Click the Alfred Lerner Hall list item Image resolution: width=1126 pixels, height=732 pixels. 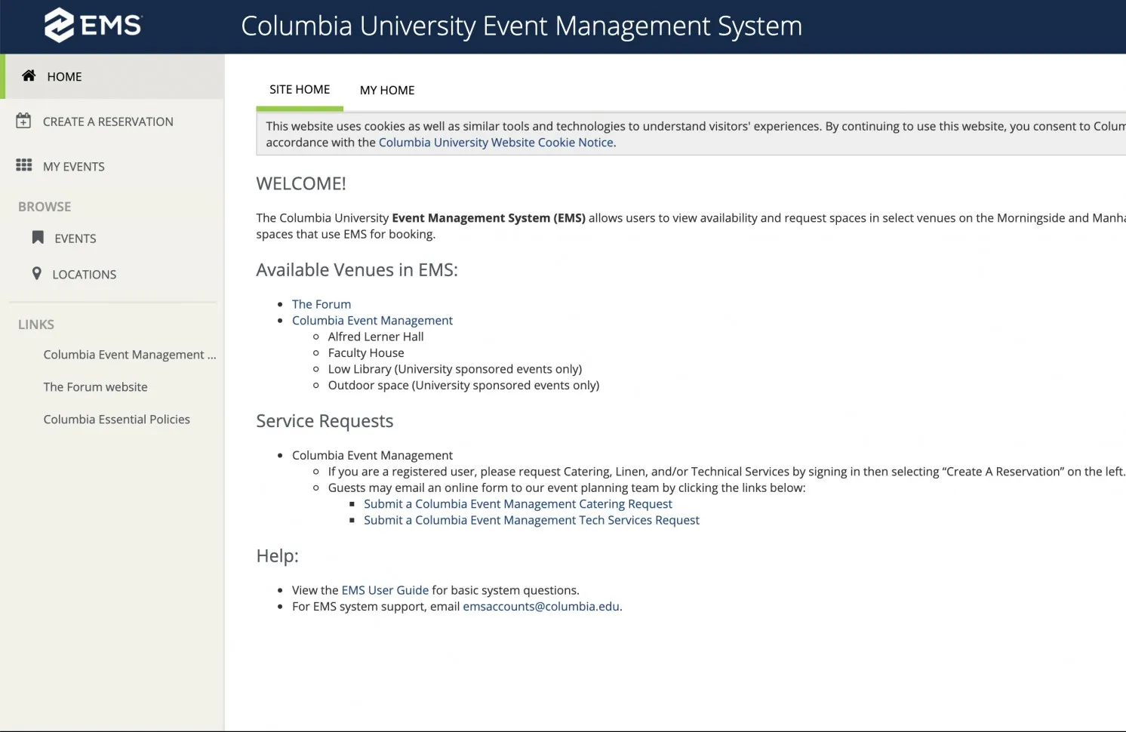pos(376,337)
